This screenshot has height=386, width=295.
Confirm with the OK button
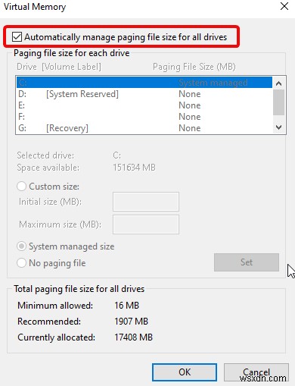pyautogui.click(x=185, y=372)
